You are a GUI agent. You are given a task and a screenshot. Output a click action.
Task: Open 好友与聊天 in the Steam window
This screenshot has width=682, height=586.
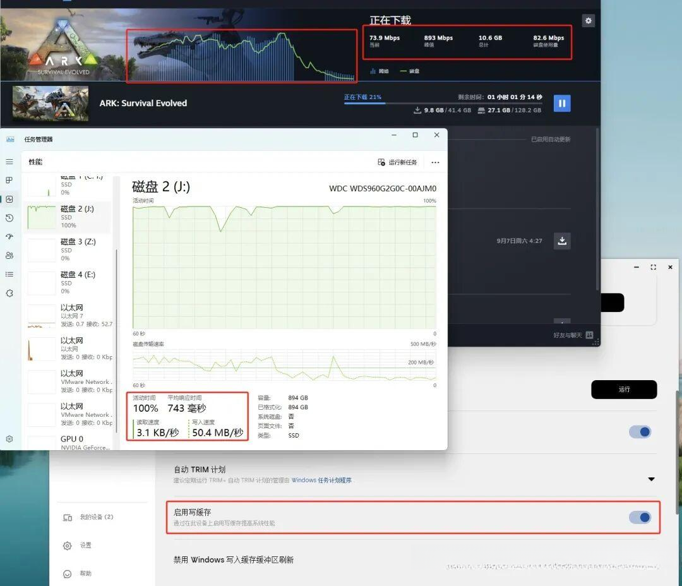click(573, 335)
